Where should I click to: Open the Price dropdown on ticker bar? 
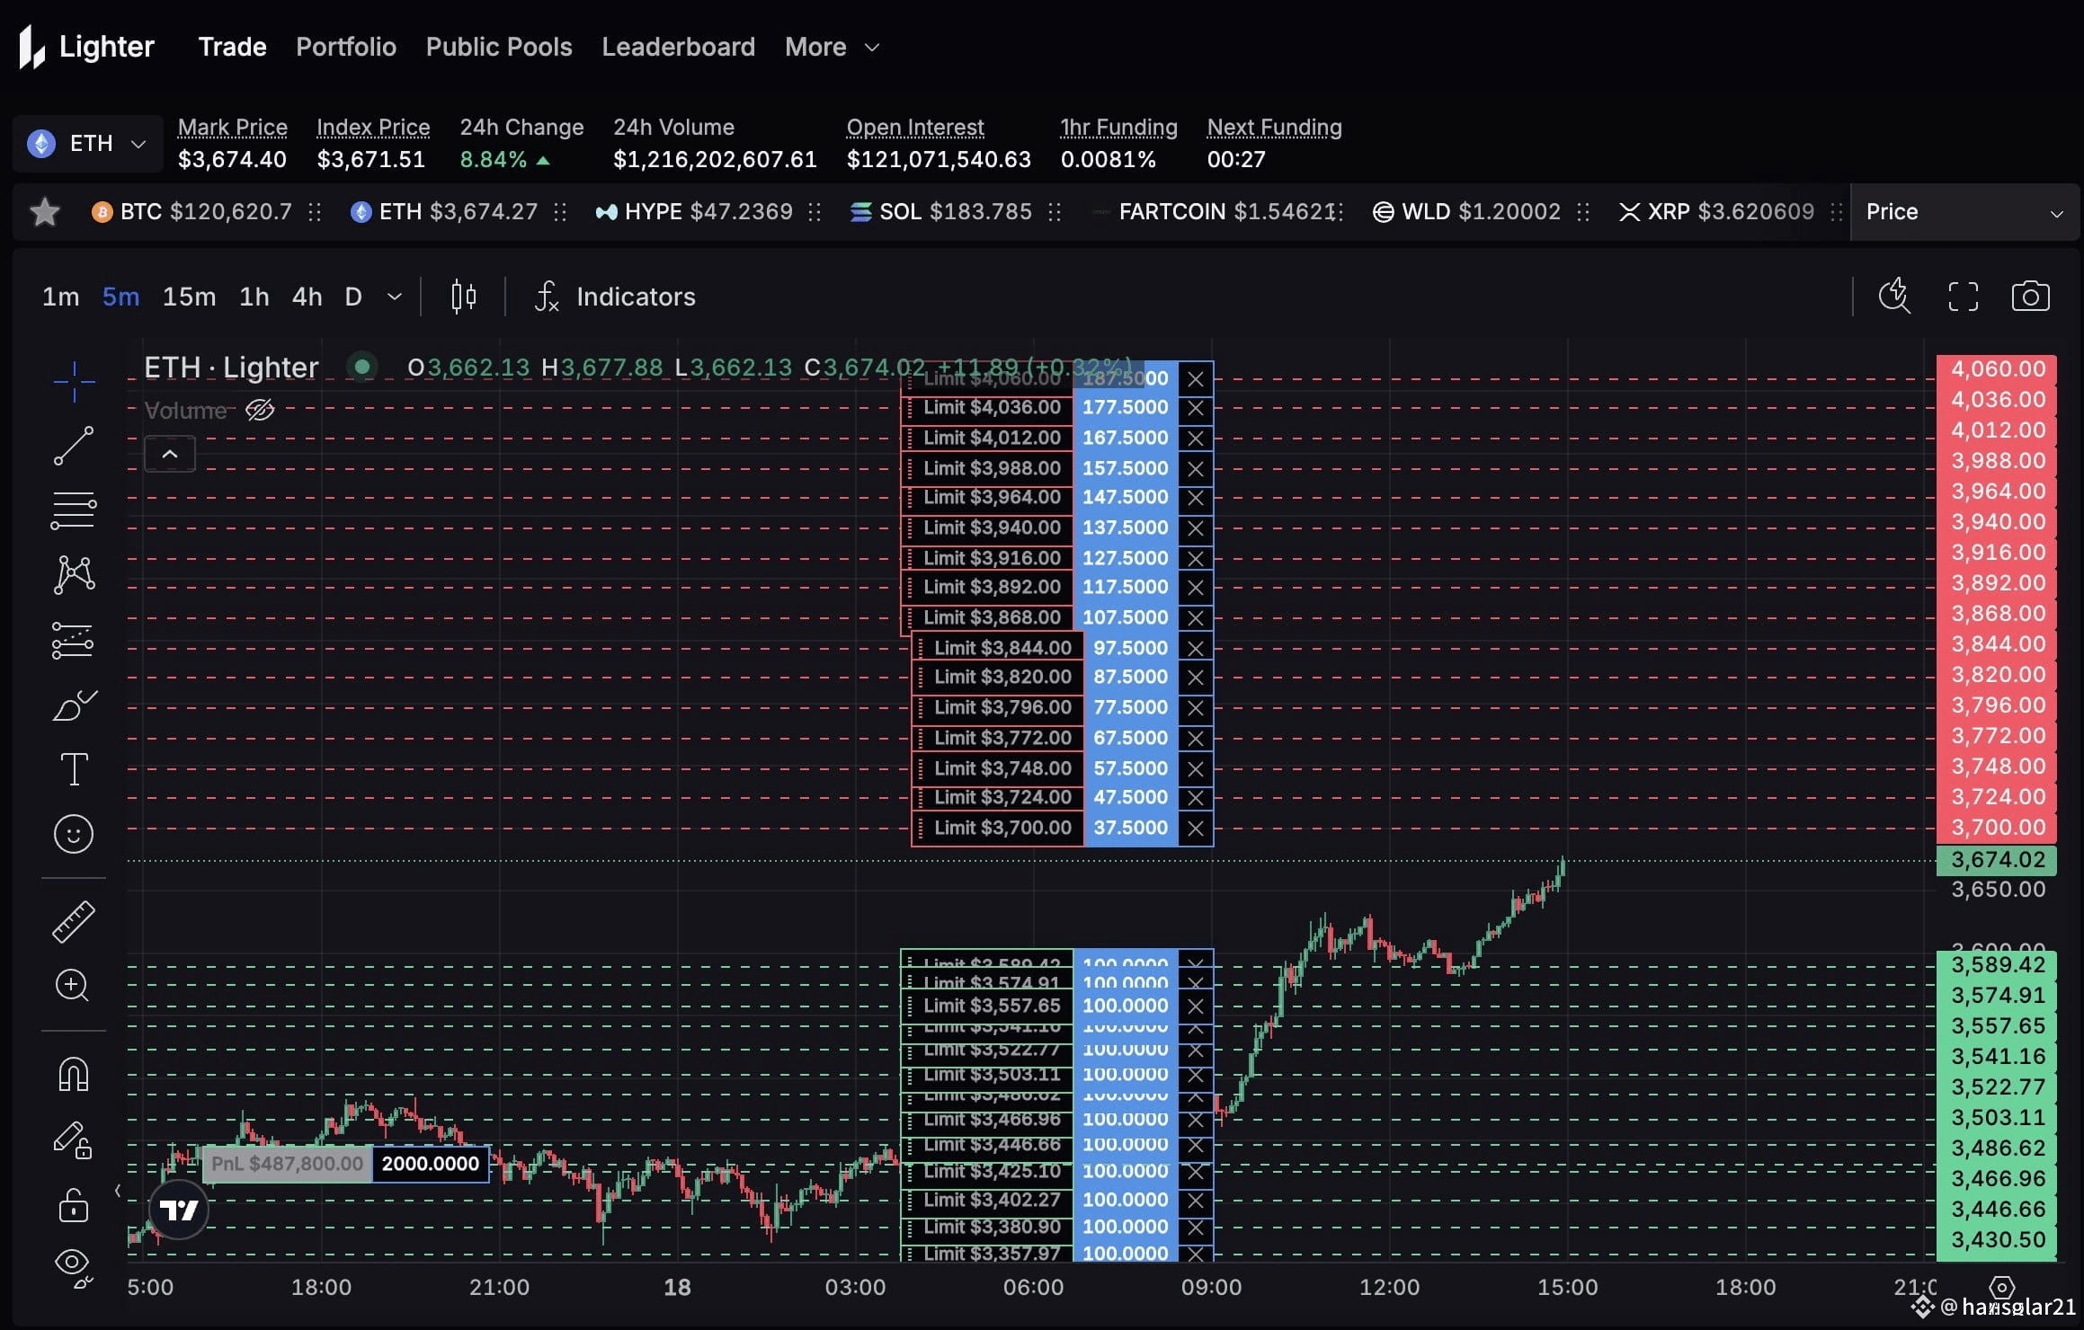[x=1964, y=212]
